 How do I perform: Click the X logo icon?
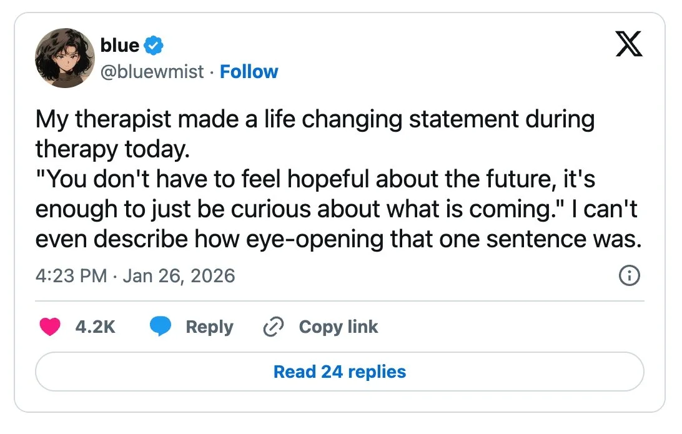tap(629, 44)
